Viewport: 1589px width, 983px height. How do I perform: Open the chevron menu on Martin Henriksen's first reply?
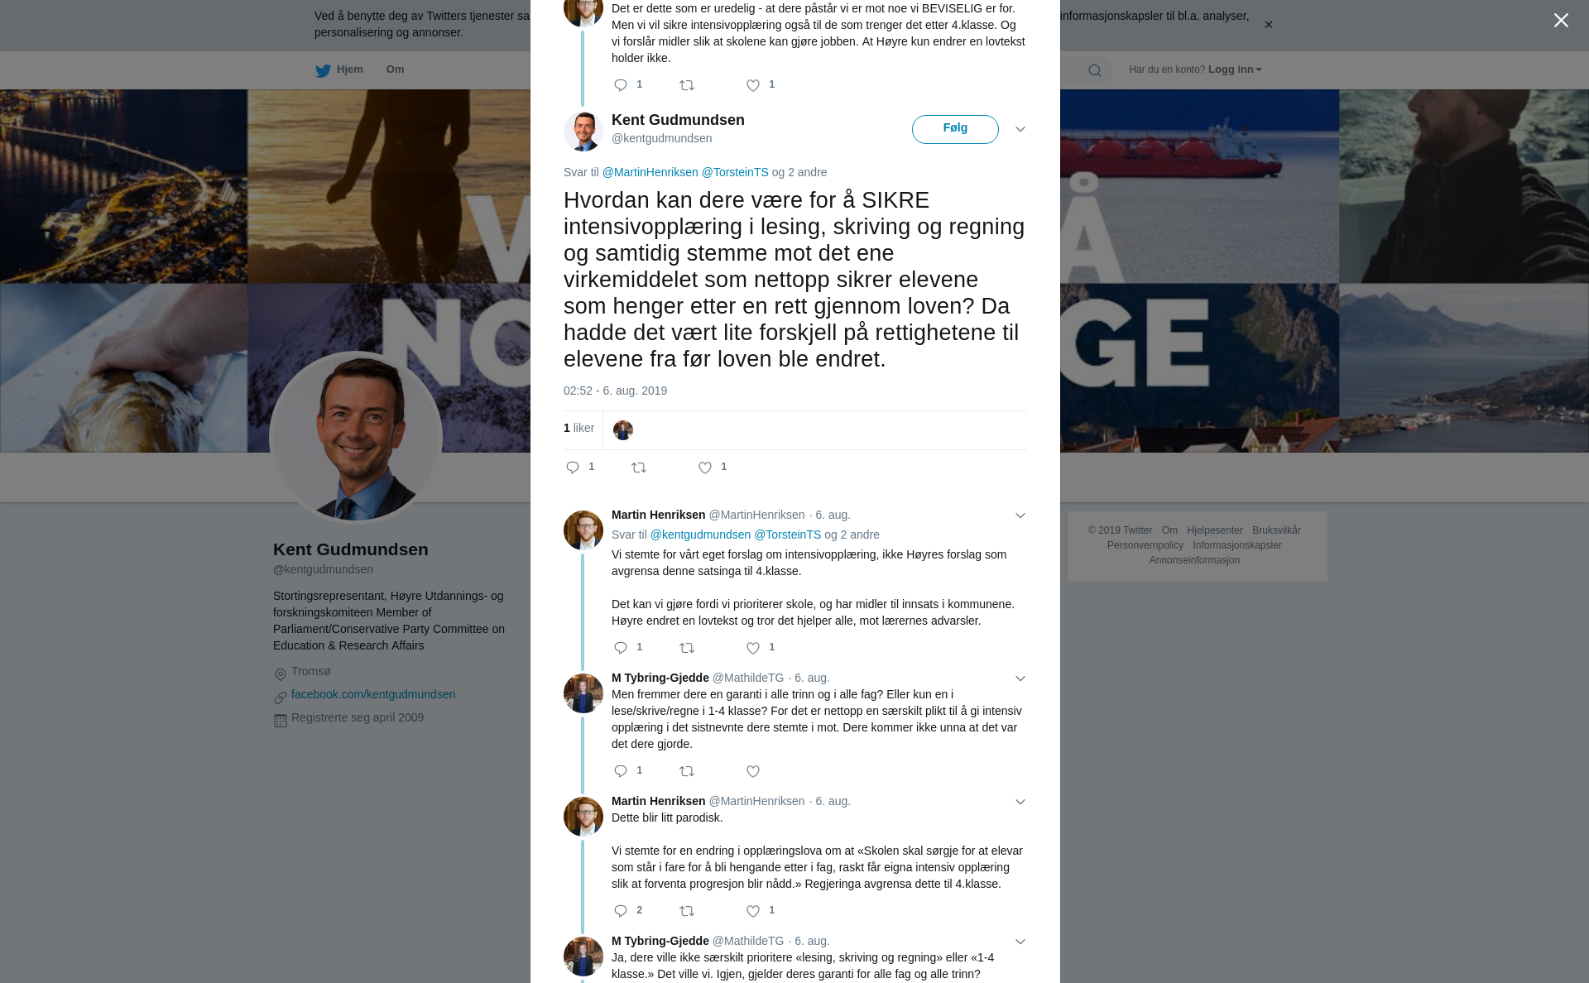click(1020, 515)
